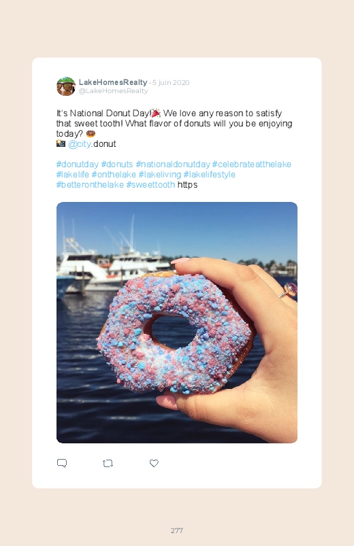The height and width of the screenshot is (546, 354).
Task: Open the @LakeHomesRealty handle
Action: (114, 91)
